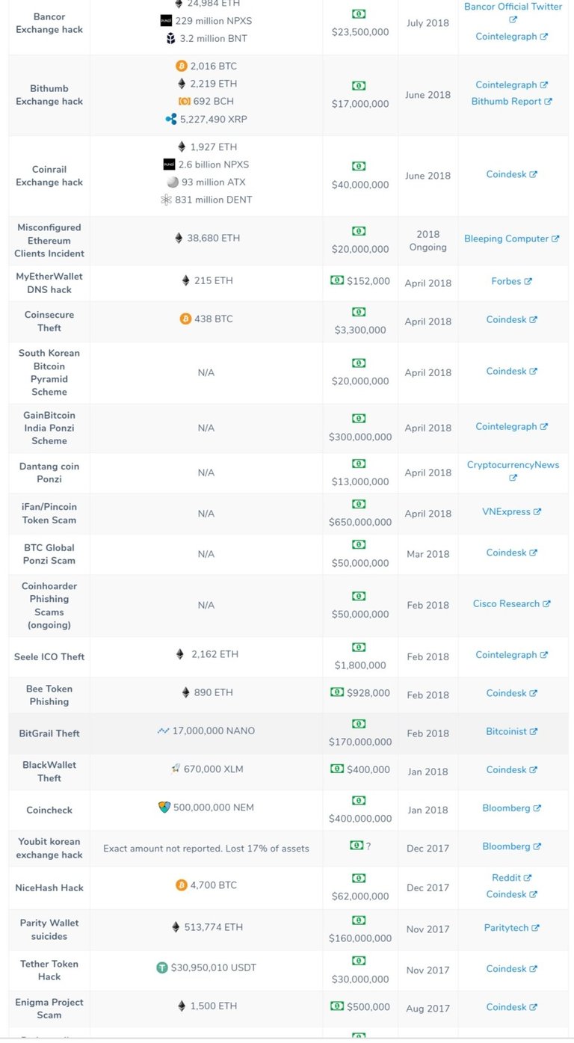Click the Bitcoin Cash icon beside 692 BCH
Viewport: 574px width, 1043px height.
pyautogui.click(x=184, y=101)
